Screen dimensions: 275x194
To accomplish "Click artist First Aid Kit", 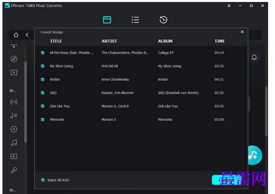I will 110,66.
